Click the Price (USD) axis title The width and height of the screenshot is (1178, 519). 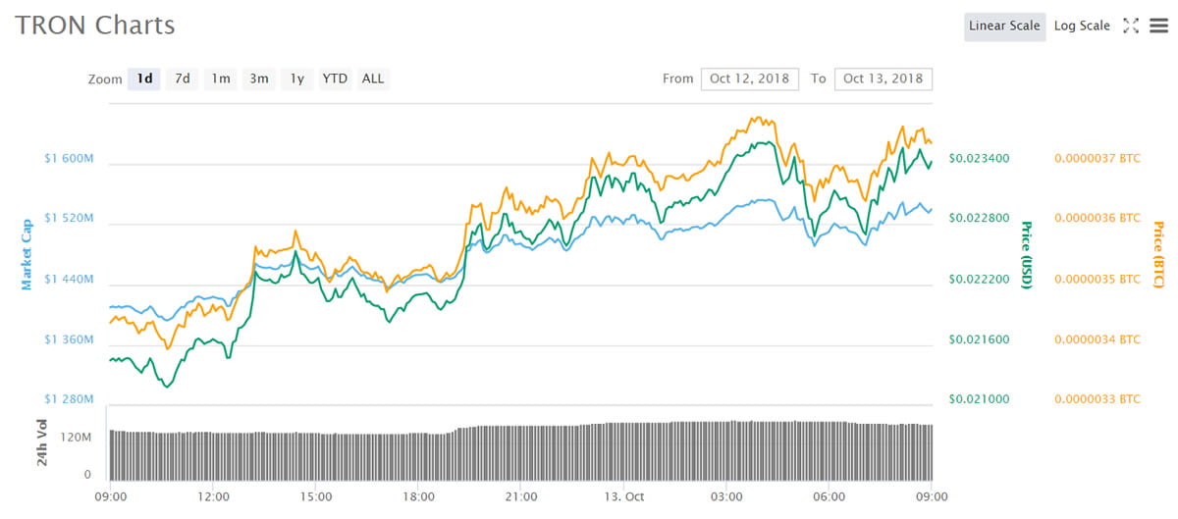[1027, 254]
